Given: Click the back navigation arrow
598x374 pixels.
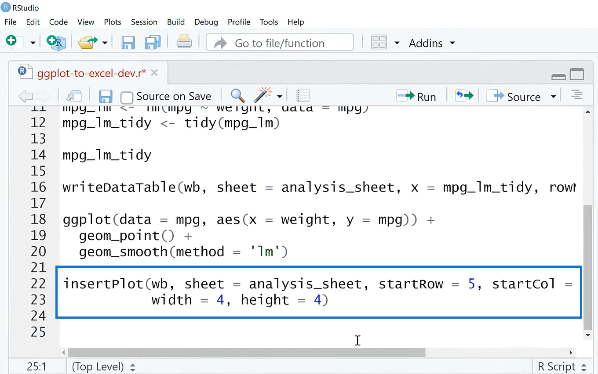Looking at the screenshot, I should (26, 96).
